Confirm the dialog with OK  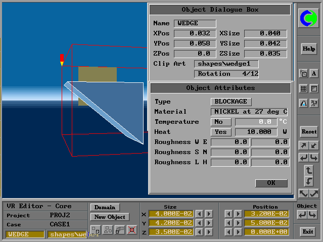(x=271, y=183)
